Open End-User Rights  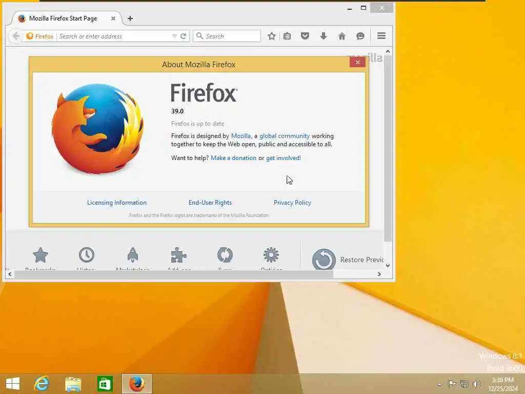coord(210,202)
